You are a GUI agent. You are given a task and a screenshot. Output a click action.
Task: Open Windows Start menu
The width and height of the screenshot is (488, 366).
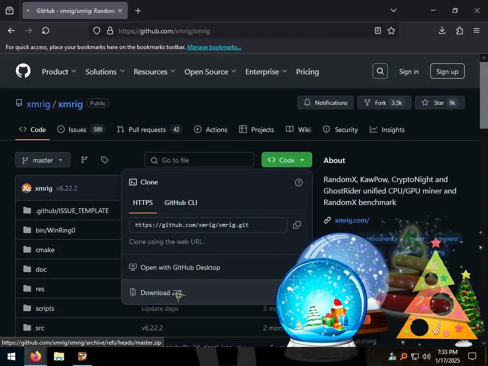[11, 356]
